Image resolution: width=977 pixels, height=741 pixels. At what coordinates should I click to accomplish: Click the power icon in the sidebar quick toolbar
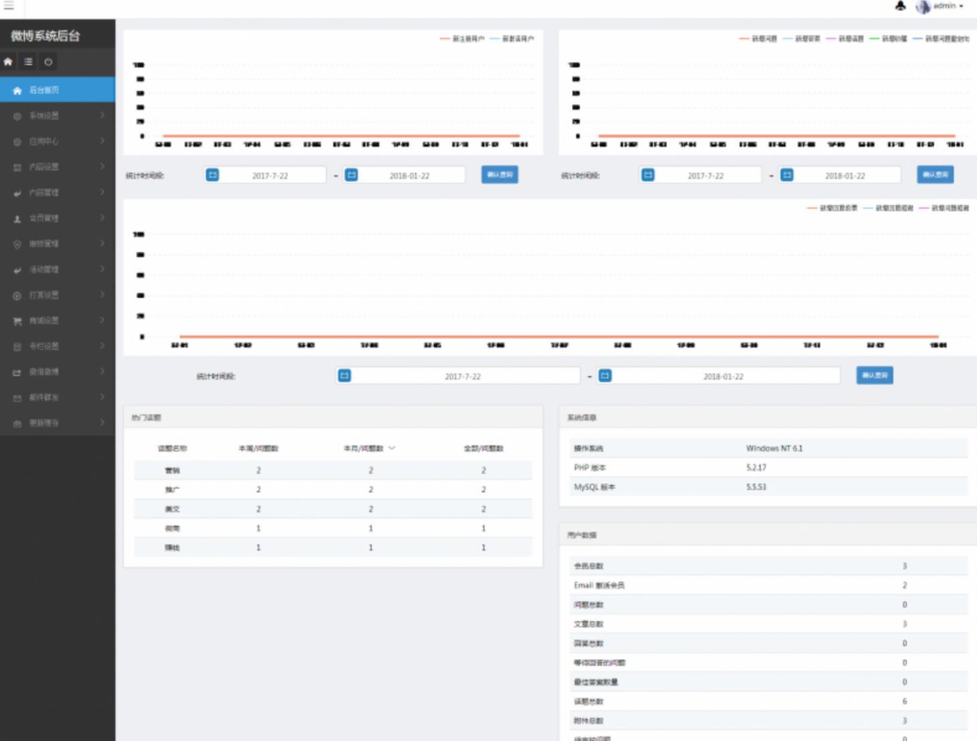48,62
